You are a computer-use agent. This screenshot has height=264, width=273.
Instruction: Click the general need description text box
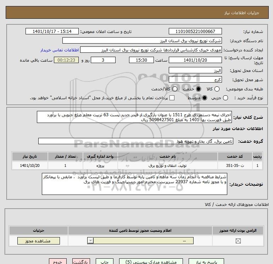134,117
